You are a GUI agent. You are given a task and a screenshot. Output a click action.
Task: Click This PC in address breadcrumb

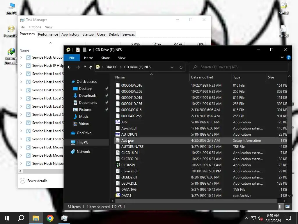(x=112, y=67)
